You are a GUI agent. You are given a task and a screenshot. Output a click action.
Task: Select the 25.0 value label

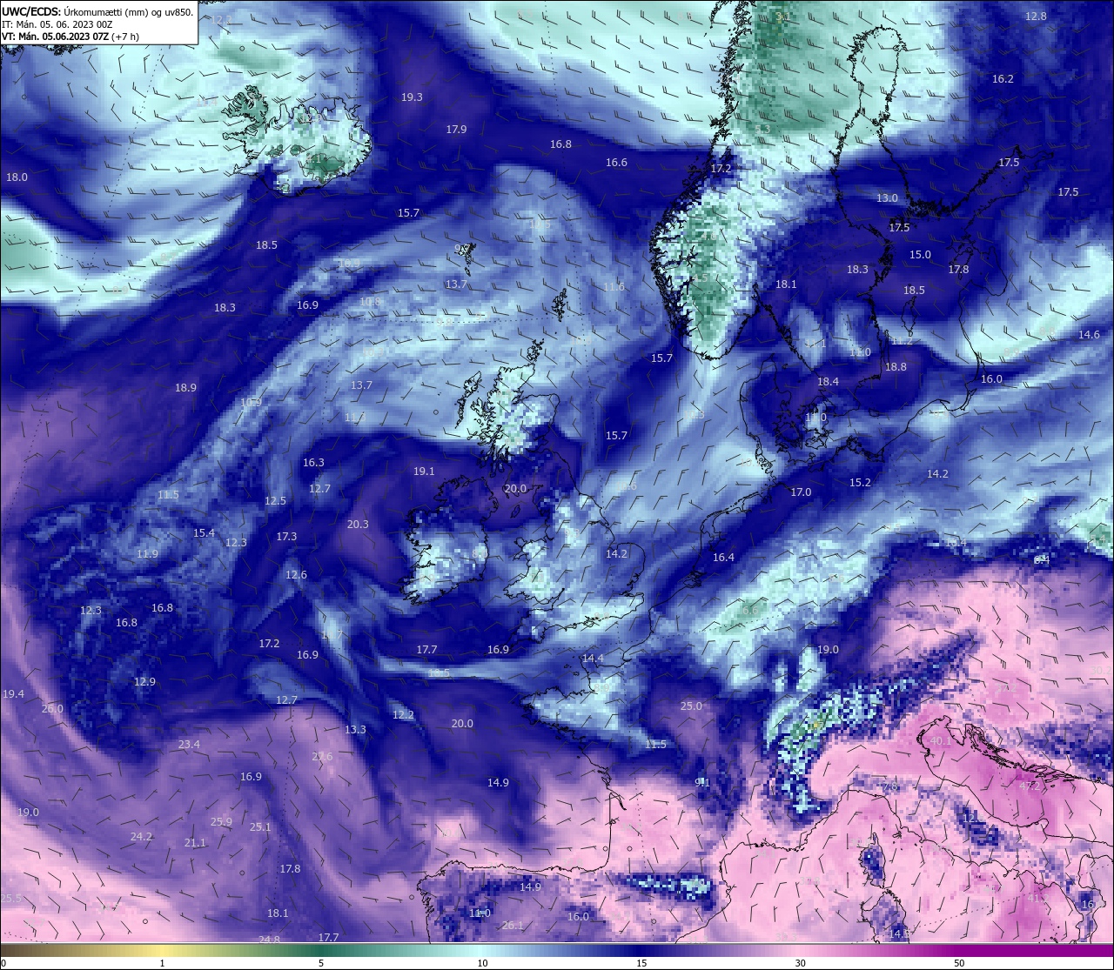pos(691,706)
